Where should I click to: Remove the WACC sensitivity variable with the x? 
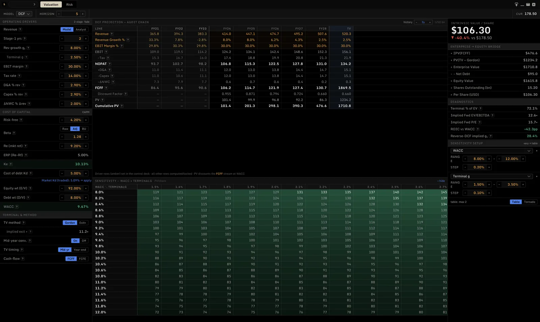(537, 151)
